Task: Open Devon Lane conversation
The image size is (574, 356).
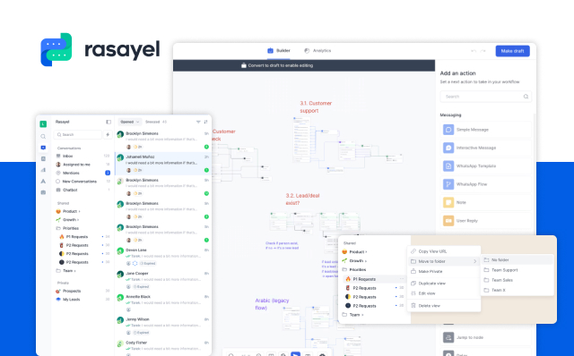Action: tap(163, 257)
